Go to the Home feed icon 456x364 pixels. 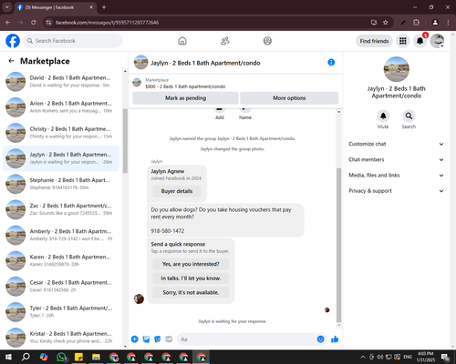coord(182,41)
